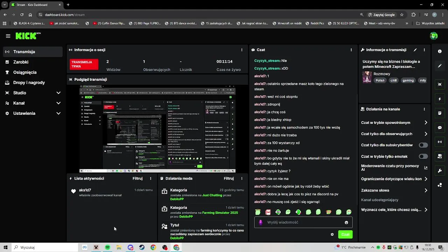Click the purple microphone icon in chat input
Viewport: 448px width, 252px height.
pos(260,222)
